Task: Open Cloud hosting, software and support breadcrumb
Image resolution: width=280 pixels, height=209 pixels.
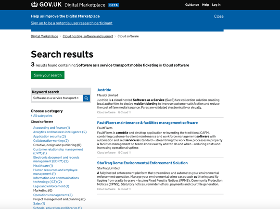Action: point(88,36)
